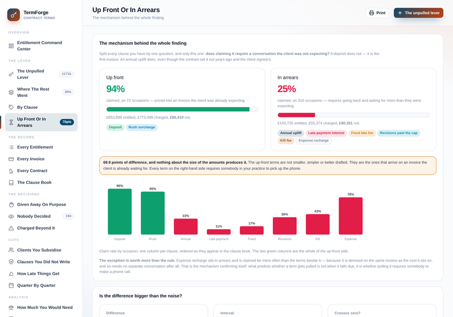
Task: Click the Fixed 17% chart bar
Action: tap(251, 230)
